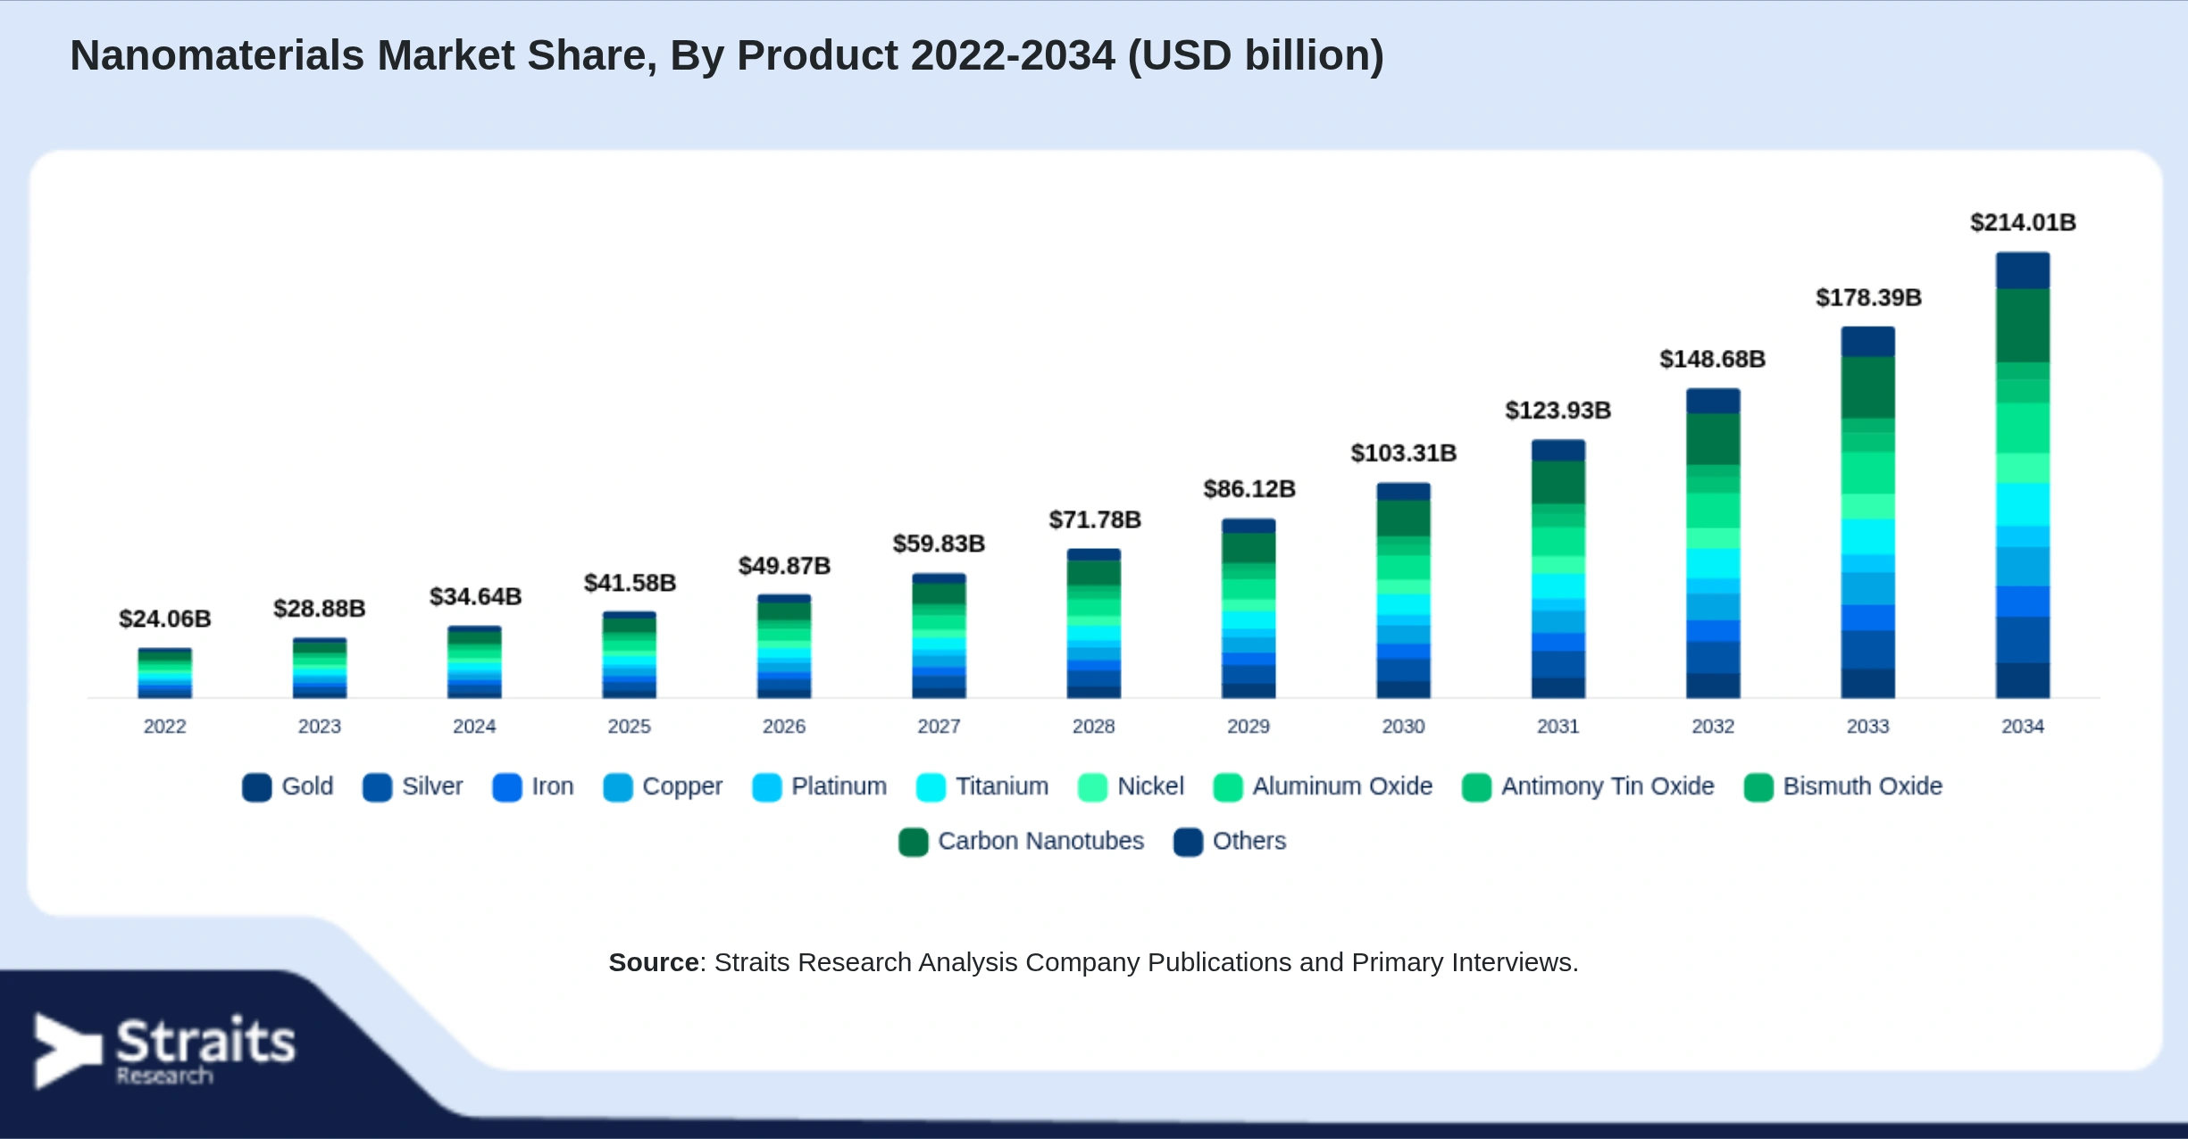Click the $86.12B value label
2188x1139 pixels.
(1249, 489)
